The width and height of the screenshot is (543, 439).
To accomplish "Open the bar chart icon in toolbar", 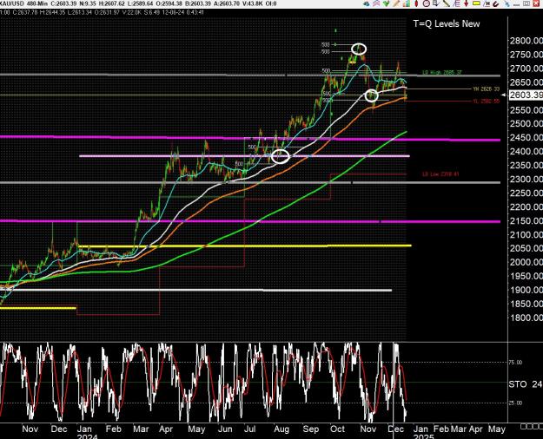I will (x=407, y=3).
